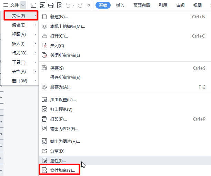
Task: Open the 编辑(E) submenu
Action: pyautogui.click(x=20, y=25)
